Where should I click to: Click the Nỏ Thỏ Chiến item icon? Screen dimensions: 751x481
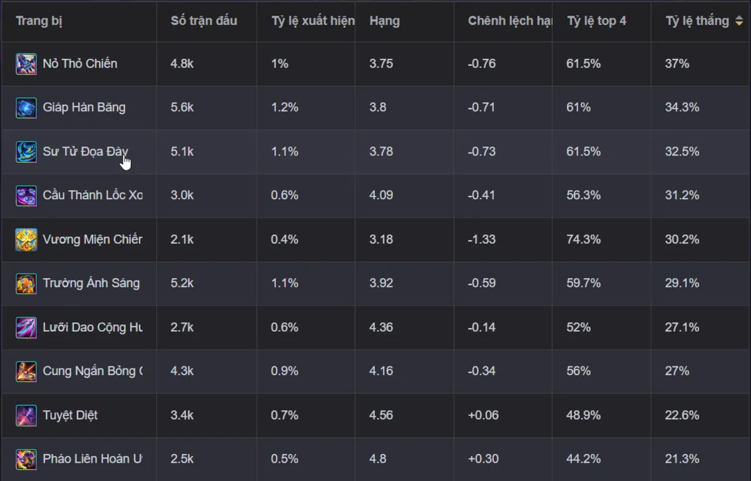[x=26, y=64]
